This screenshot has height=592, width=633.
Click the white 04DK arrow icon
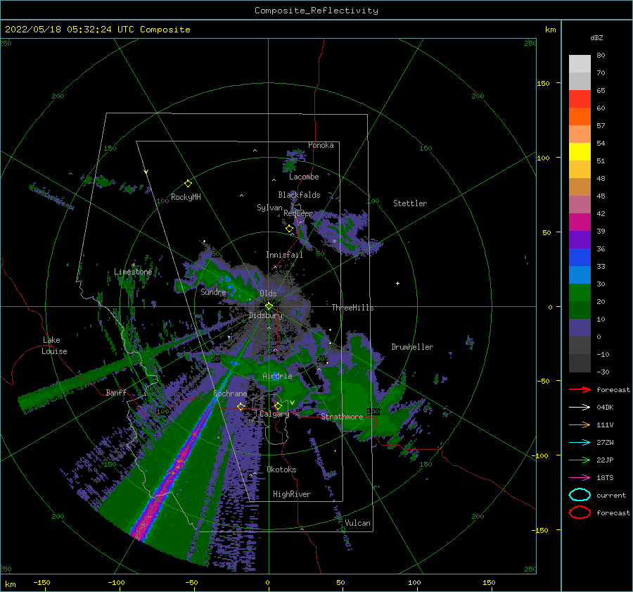point(580,408)
